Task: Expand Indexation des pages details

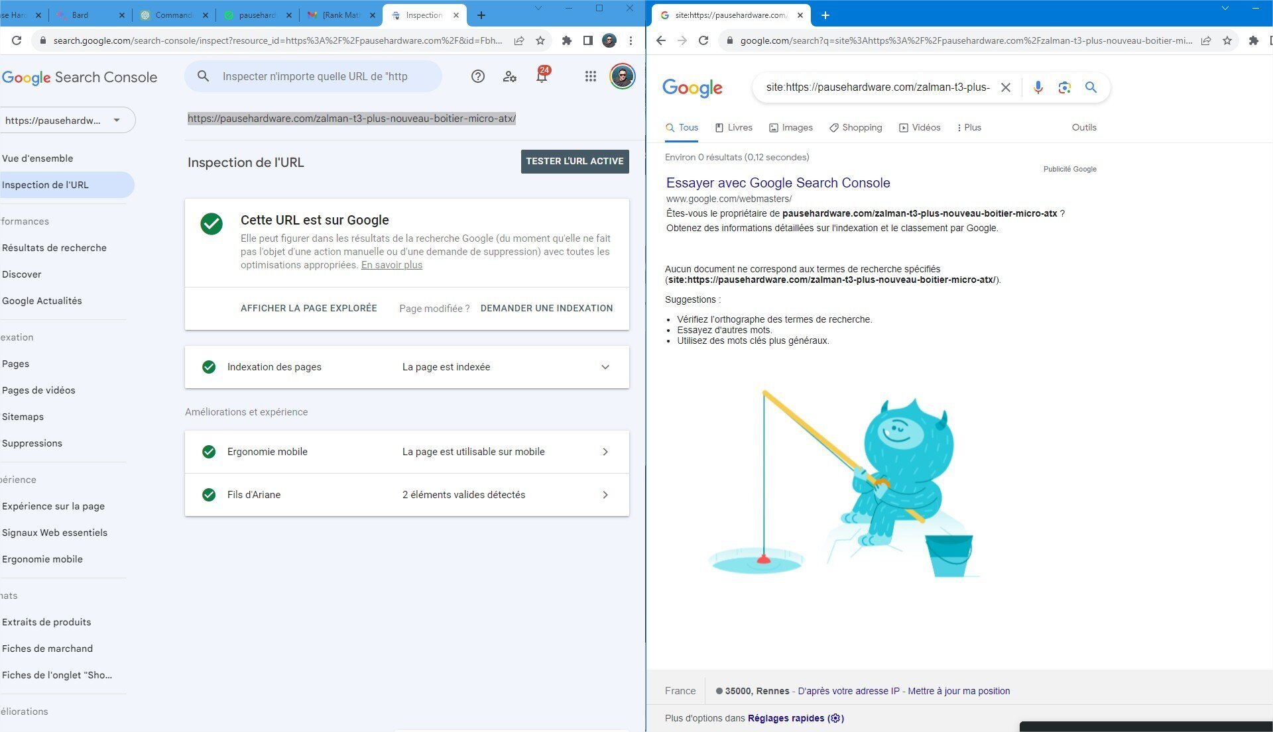Action: pos(605,367)
